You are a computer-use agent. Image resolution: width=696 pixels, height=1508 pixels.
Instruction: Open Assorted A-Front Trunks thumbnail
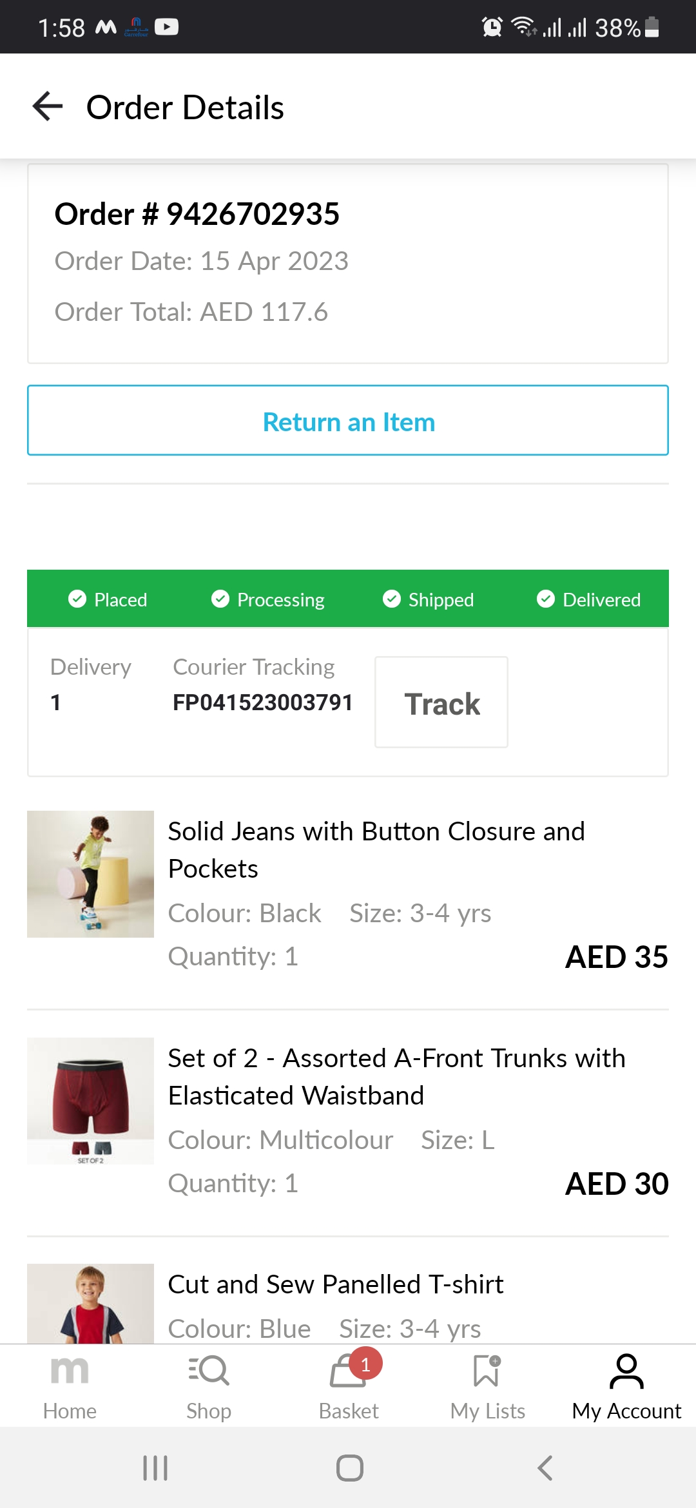point(90,1101)
